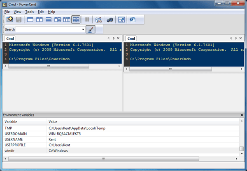Click the Value column header
This screenshot has width=247, height=171.
143,122
